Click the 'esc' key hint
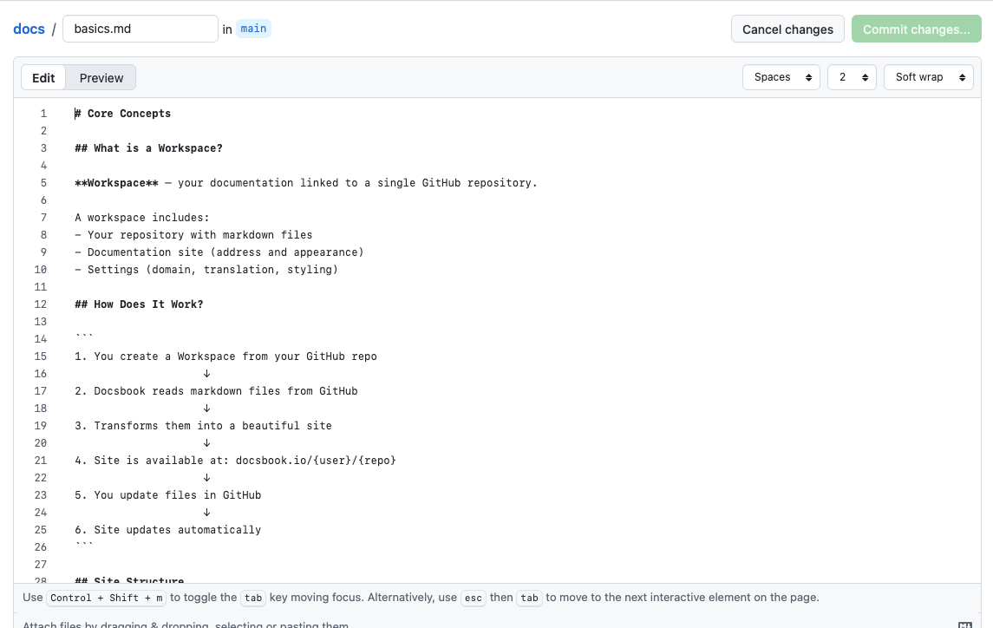The width and height of the screenshot is (993, 628). (x=473, y=598)
